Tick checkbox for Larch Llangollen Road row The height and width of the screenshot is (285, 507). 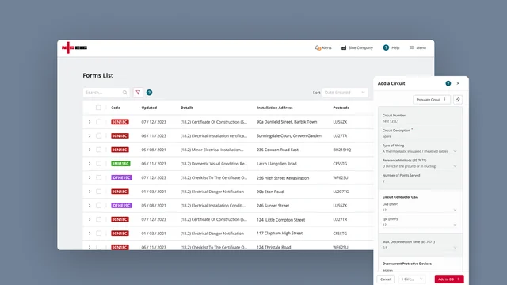[98, 164]
